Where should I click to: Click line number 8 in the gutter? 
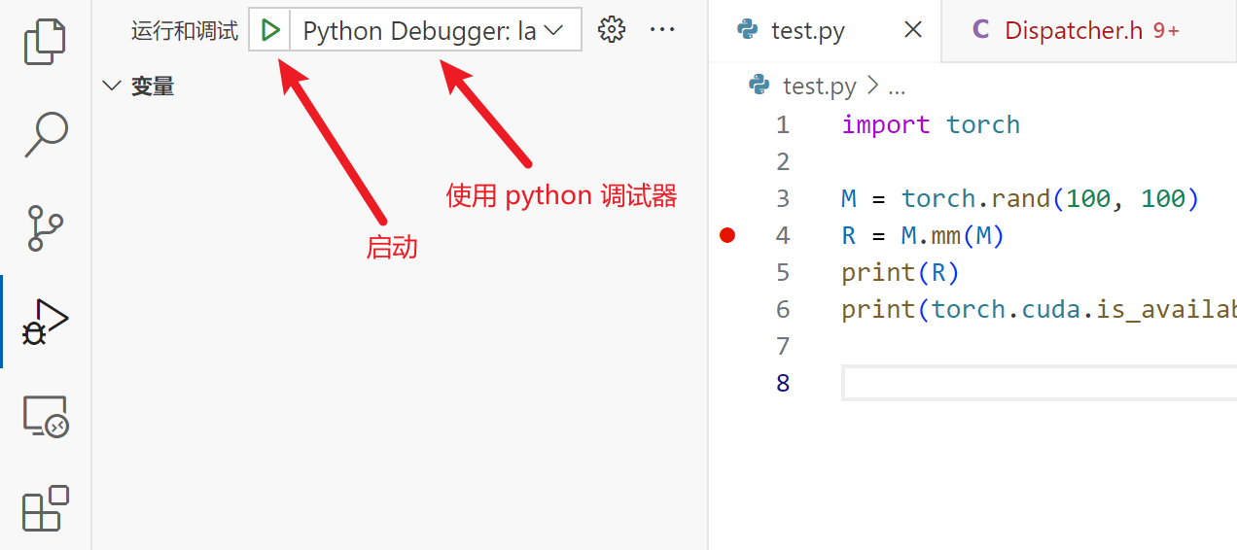[x=783, y=383]
